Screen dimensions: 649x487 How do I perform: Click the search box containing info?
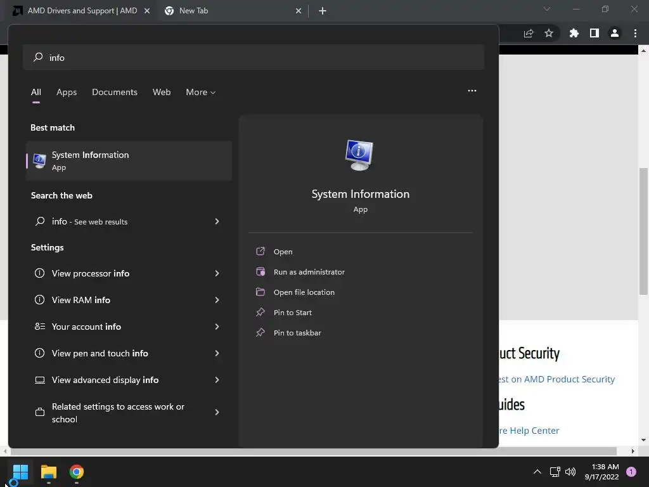pos(254,57)
